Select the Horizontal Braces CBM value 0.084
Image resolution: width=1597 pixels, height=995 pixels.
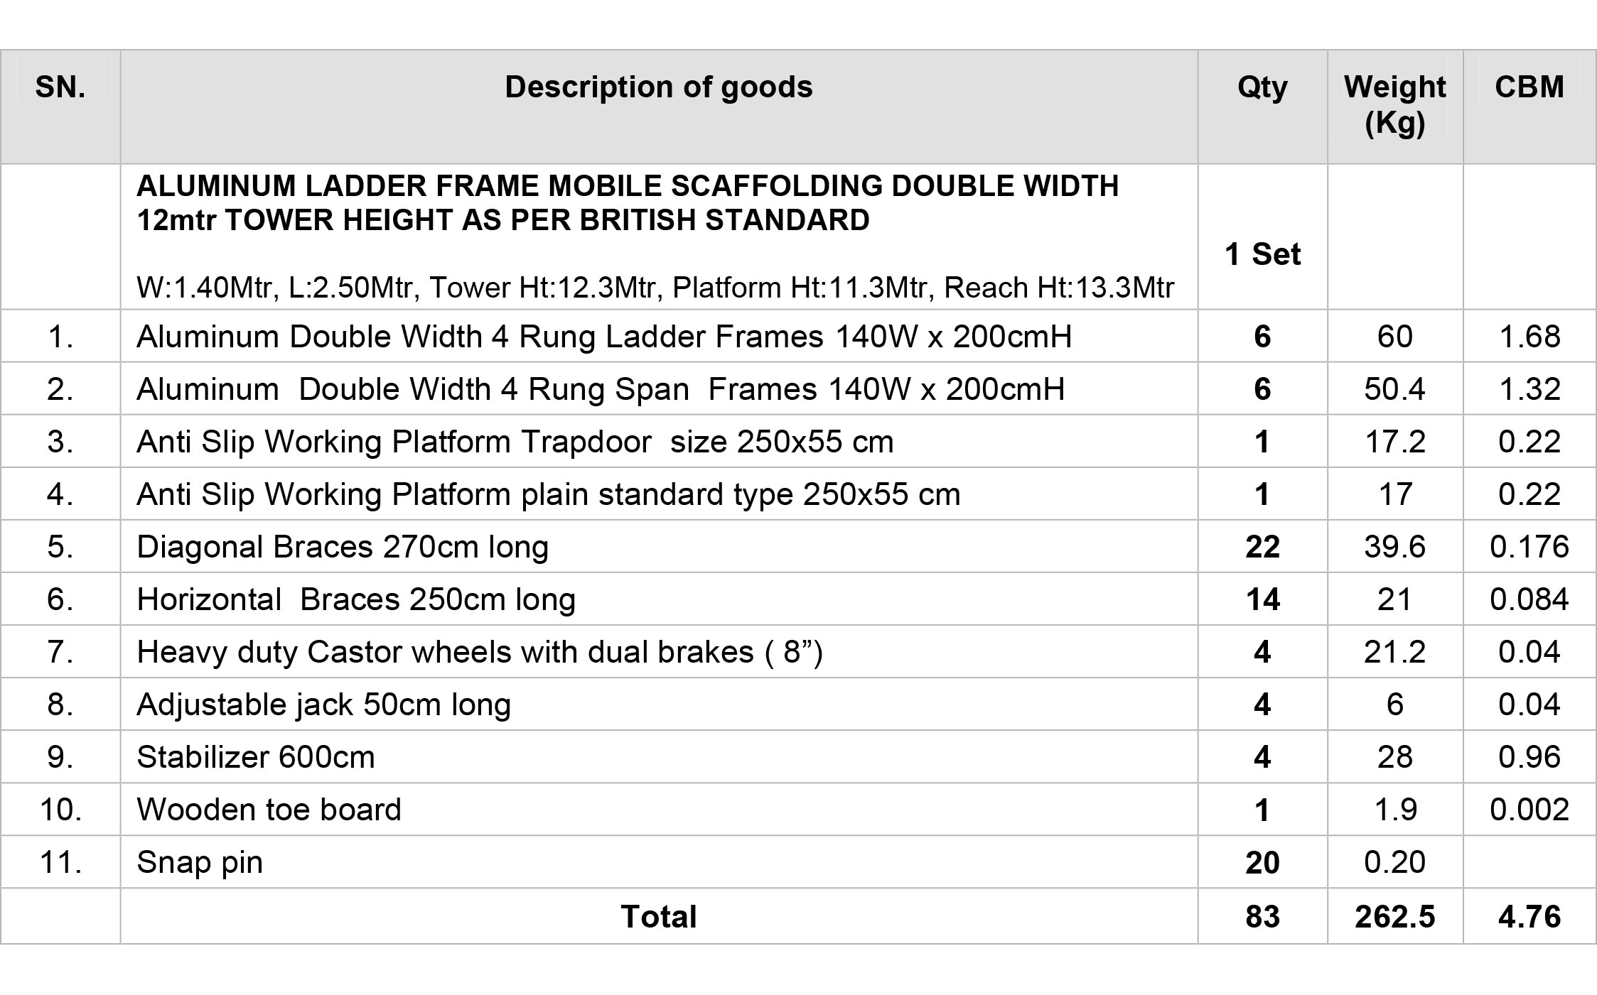(1529, 599)
